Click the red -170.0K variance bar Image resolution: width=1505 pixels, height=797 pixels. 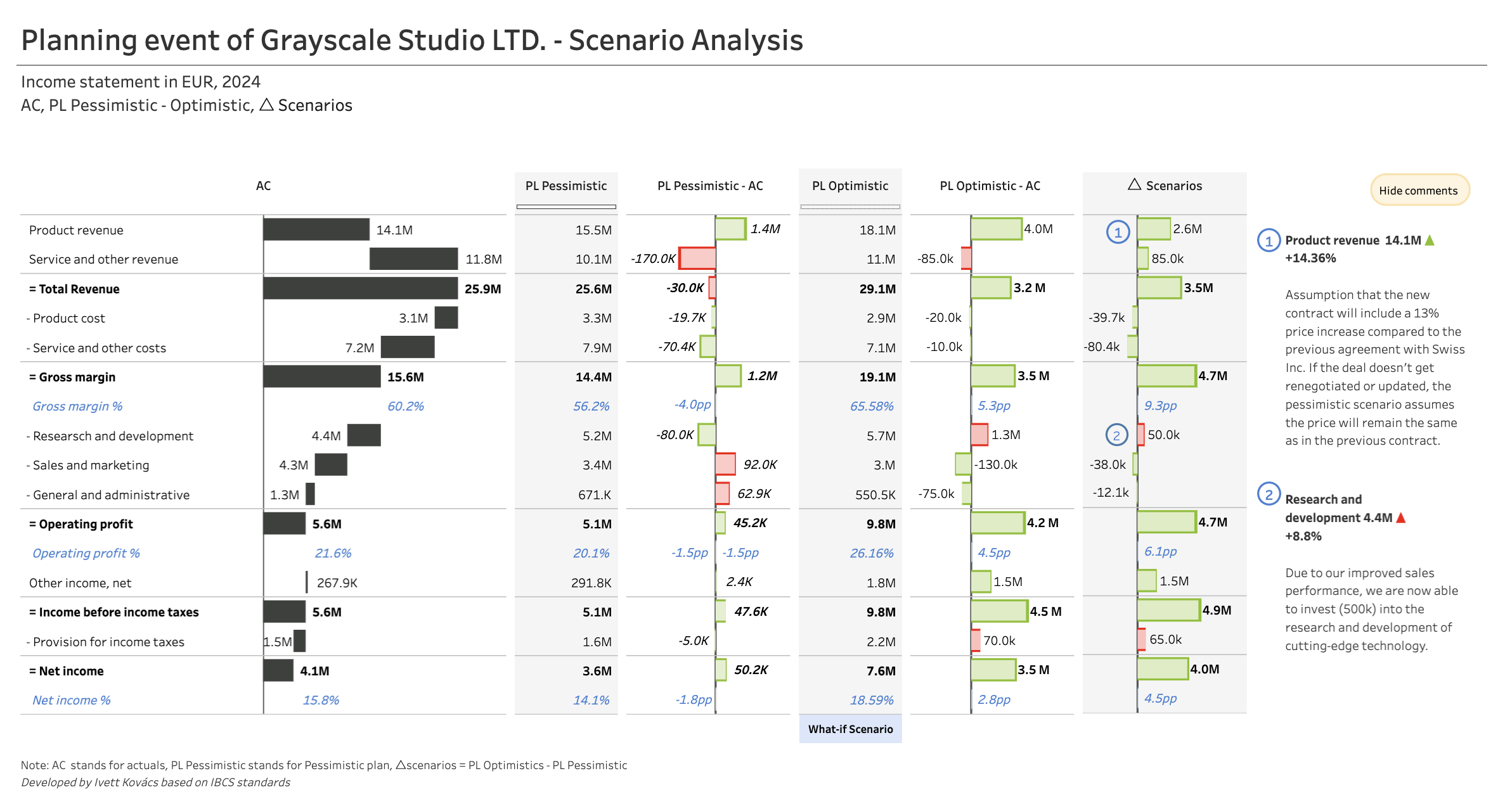[697, 258]
